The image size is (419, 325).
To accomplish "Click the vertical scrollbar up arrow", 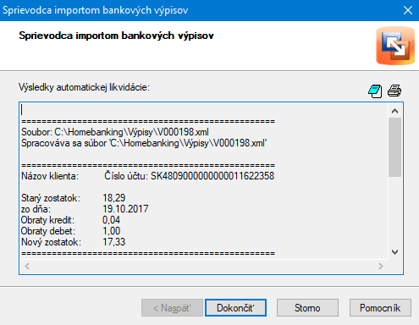I will pyautogui.click(x=394, y=111).
